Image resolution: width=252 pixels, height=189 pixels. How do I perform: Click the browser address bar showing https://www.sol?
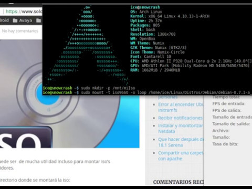click(22, 12)
